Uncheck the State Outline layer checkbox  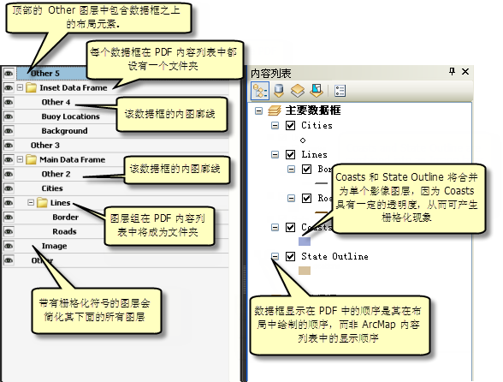point(290,256)
